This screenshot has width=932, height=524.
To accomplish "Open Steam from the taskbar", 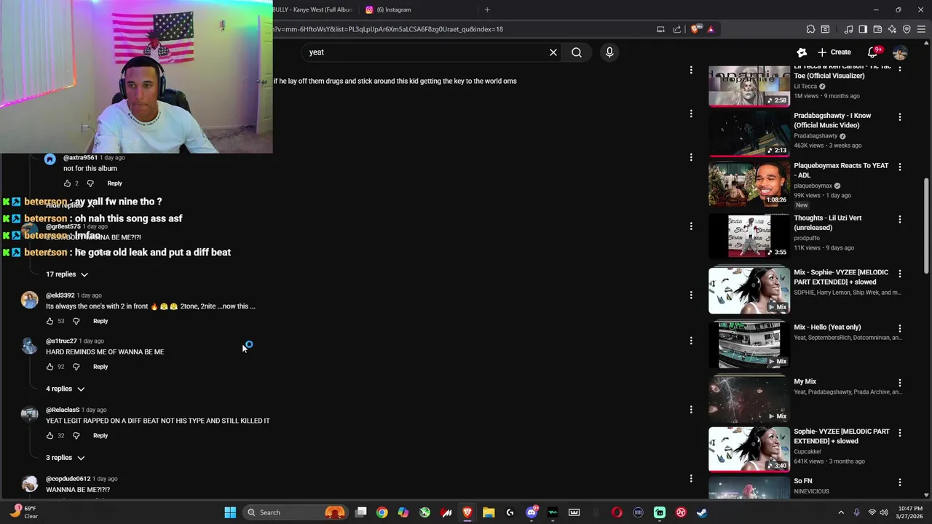I will (x=702, y=512).
